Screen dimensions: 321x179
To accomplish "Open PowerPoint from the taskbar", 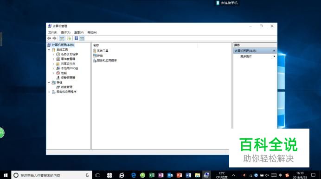I will [x=180, y=175].
